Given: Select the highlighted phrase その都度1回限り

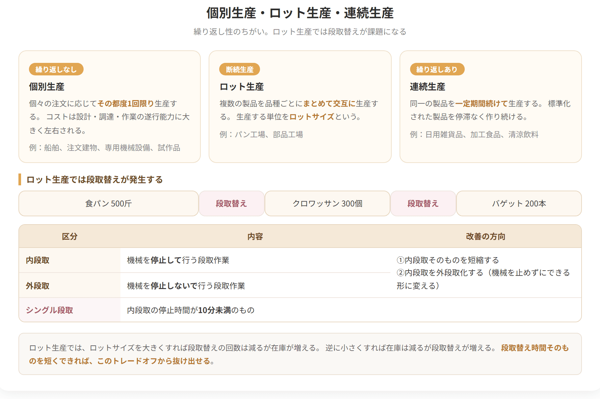Looking at the screenshot, I should pos(126,104).
